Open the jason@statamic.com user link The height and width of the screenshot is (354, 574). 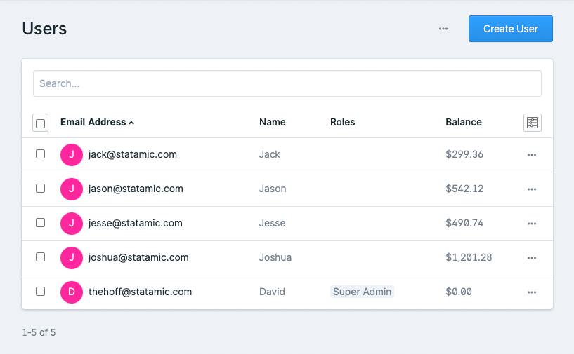pyautogui.click(x=136, y=189)
